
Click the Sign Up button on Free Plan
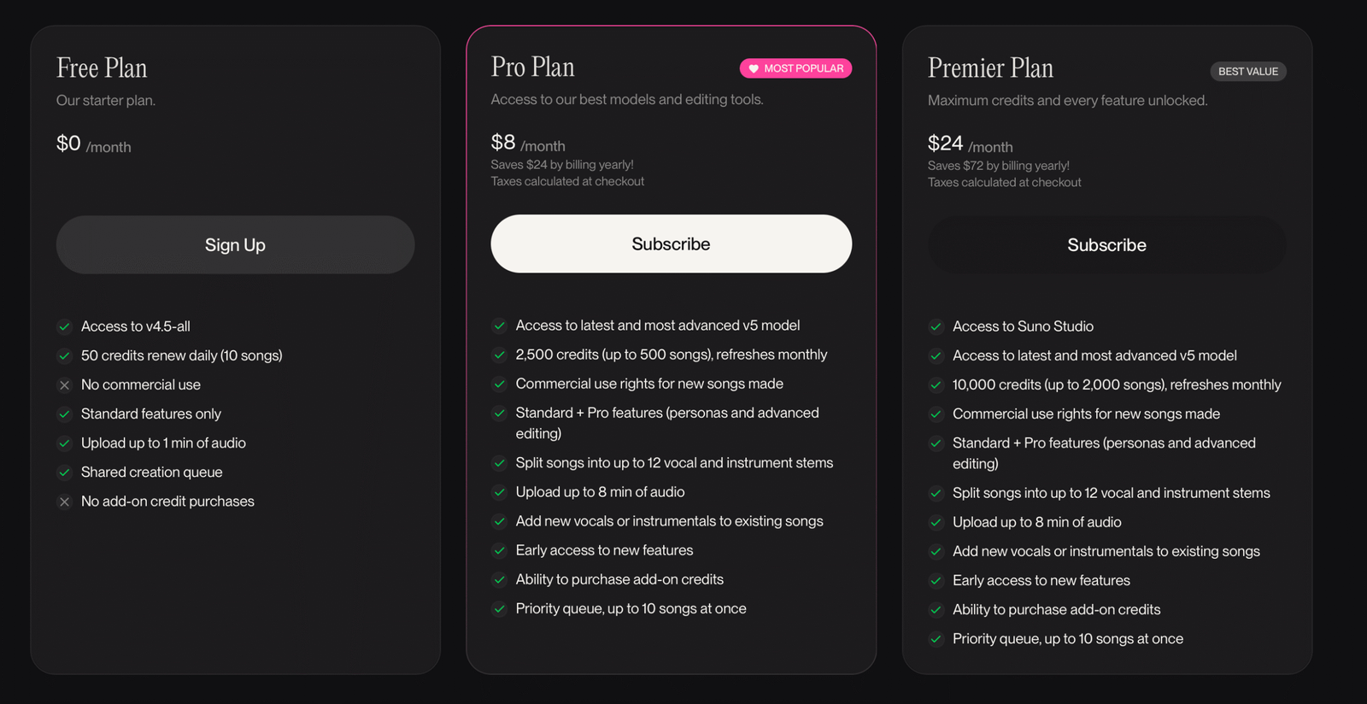235,245
